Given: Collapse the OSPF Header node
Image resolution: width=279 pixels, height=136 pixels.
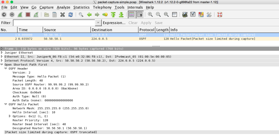Looking at the screenshot, I should 6,69.
